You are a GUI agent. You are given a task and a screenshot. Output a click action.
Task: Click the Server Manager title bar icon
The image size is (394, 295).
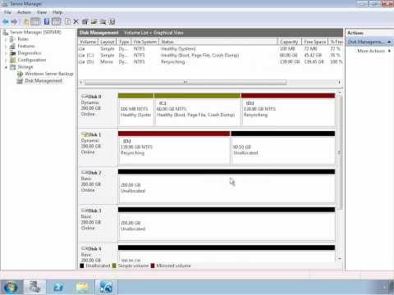[5, 4]
